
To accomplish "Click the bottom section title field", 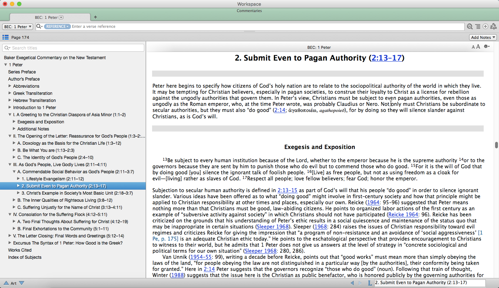I will click(430, 283).
